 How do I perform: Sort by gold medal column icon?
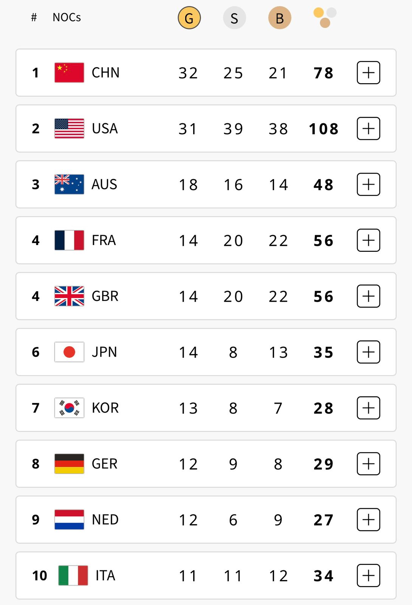(x=189, y=18)
